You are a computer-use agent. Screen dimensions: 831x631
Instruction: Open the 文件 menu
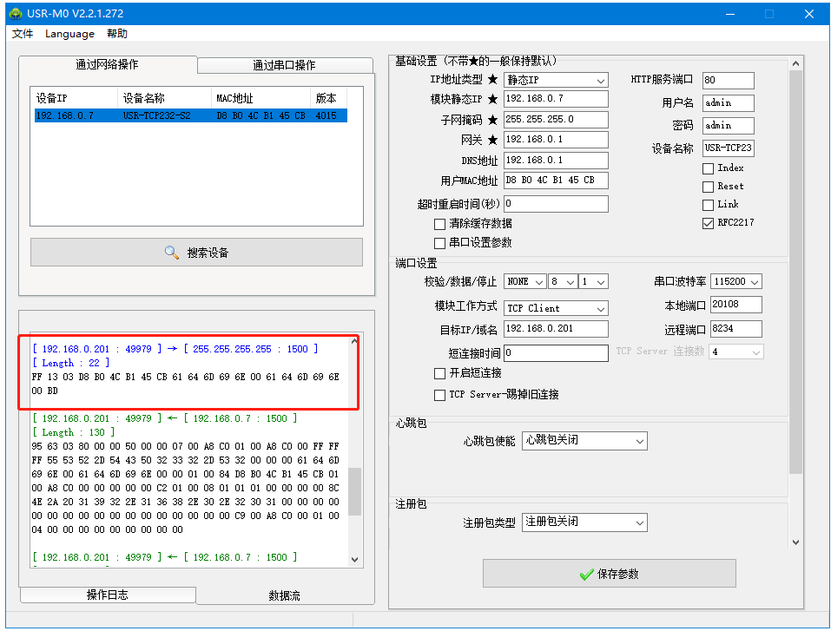23,34
